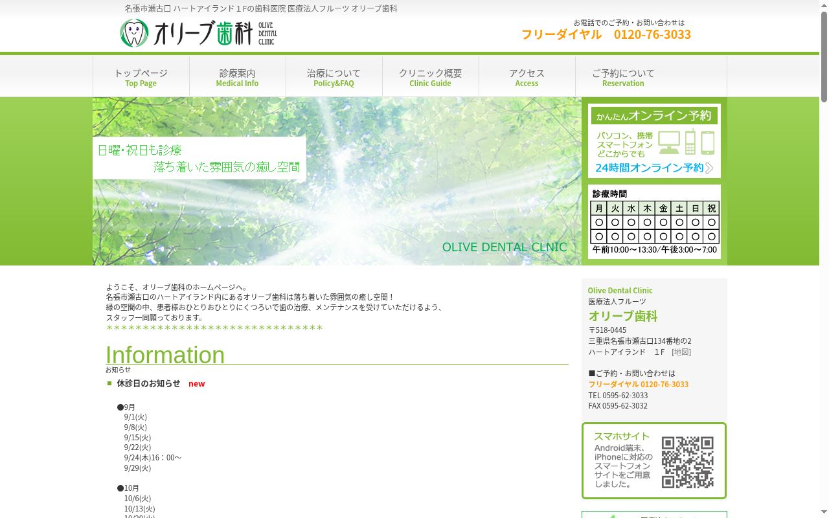Click the 日曜・祝日も診療 banner caption

coord(139,150)
